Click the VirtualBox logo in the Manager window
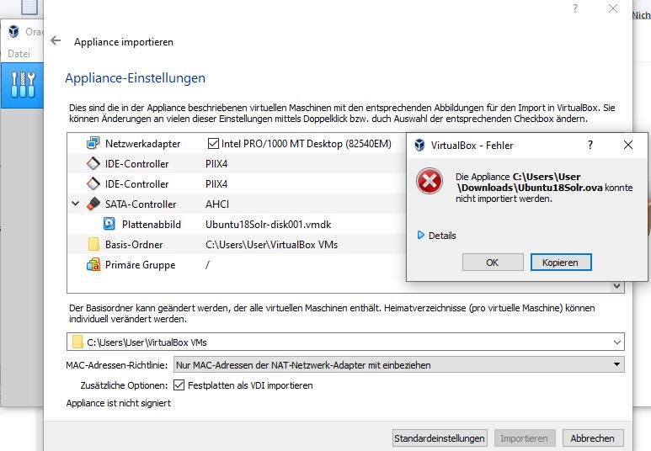651x451 pixels. (x=13, y=31)
